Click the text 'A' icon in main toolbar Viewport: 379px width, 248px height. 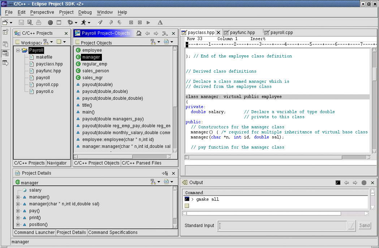(x=160, y=22)
